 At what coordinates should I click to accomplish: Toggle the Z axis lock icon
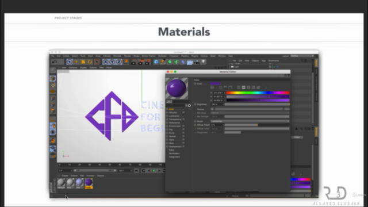[x=119, y=62]
